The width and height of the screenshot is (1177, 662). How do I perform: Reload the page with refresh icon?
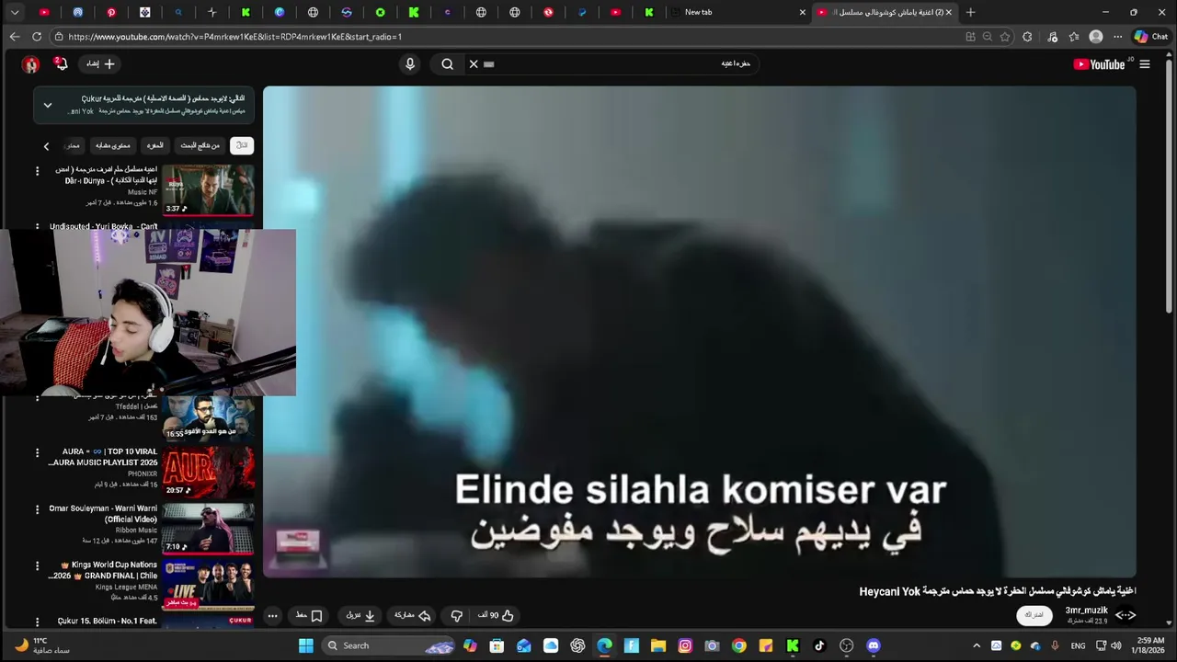[x=37, y=37]
